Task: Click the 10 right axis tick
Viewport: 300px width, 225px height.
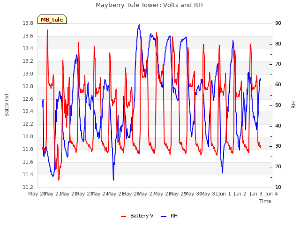Action: 278,187
